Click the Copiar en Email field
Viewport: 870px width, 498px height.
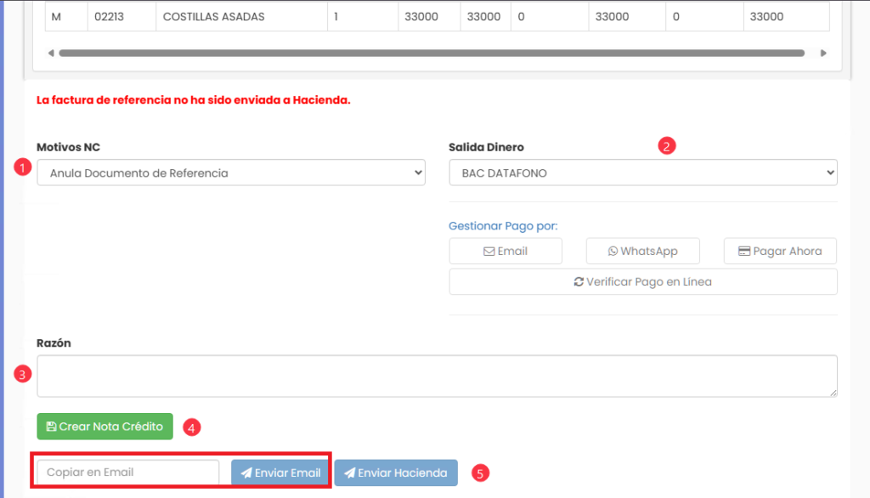128,473
